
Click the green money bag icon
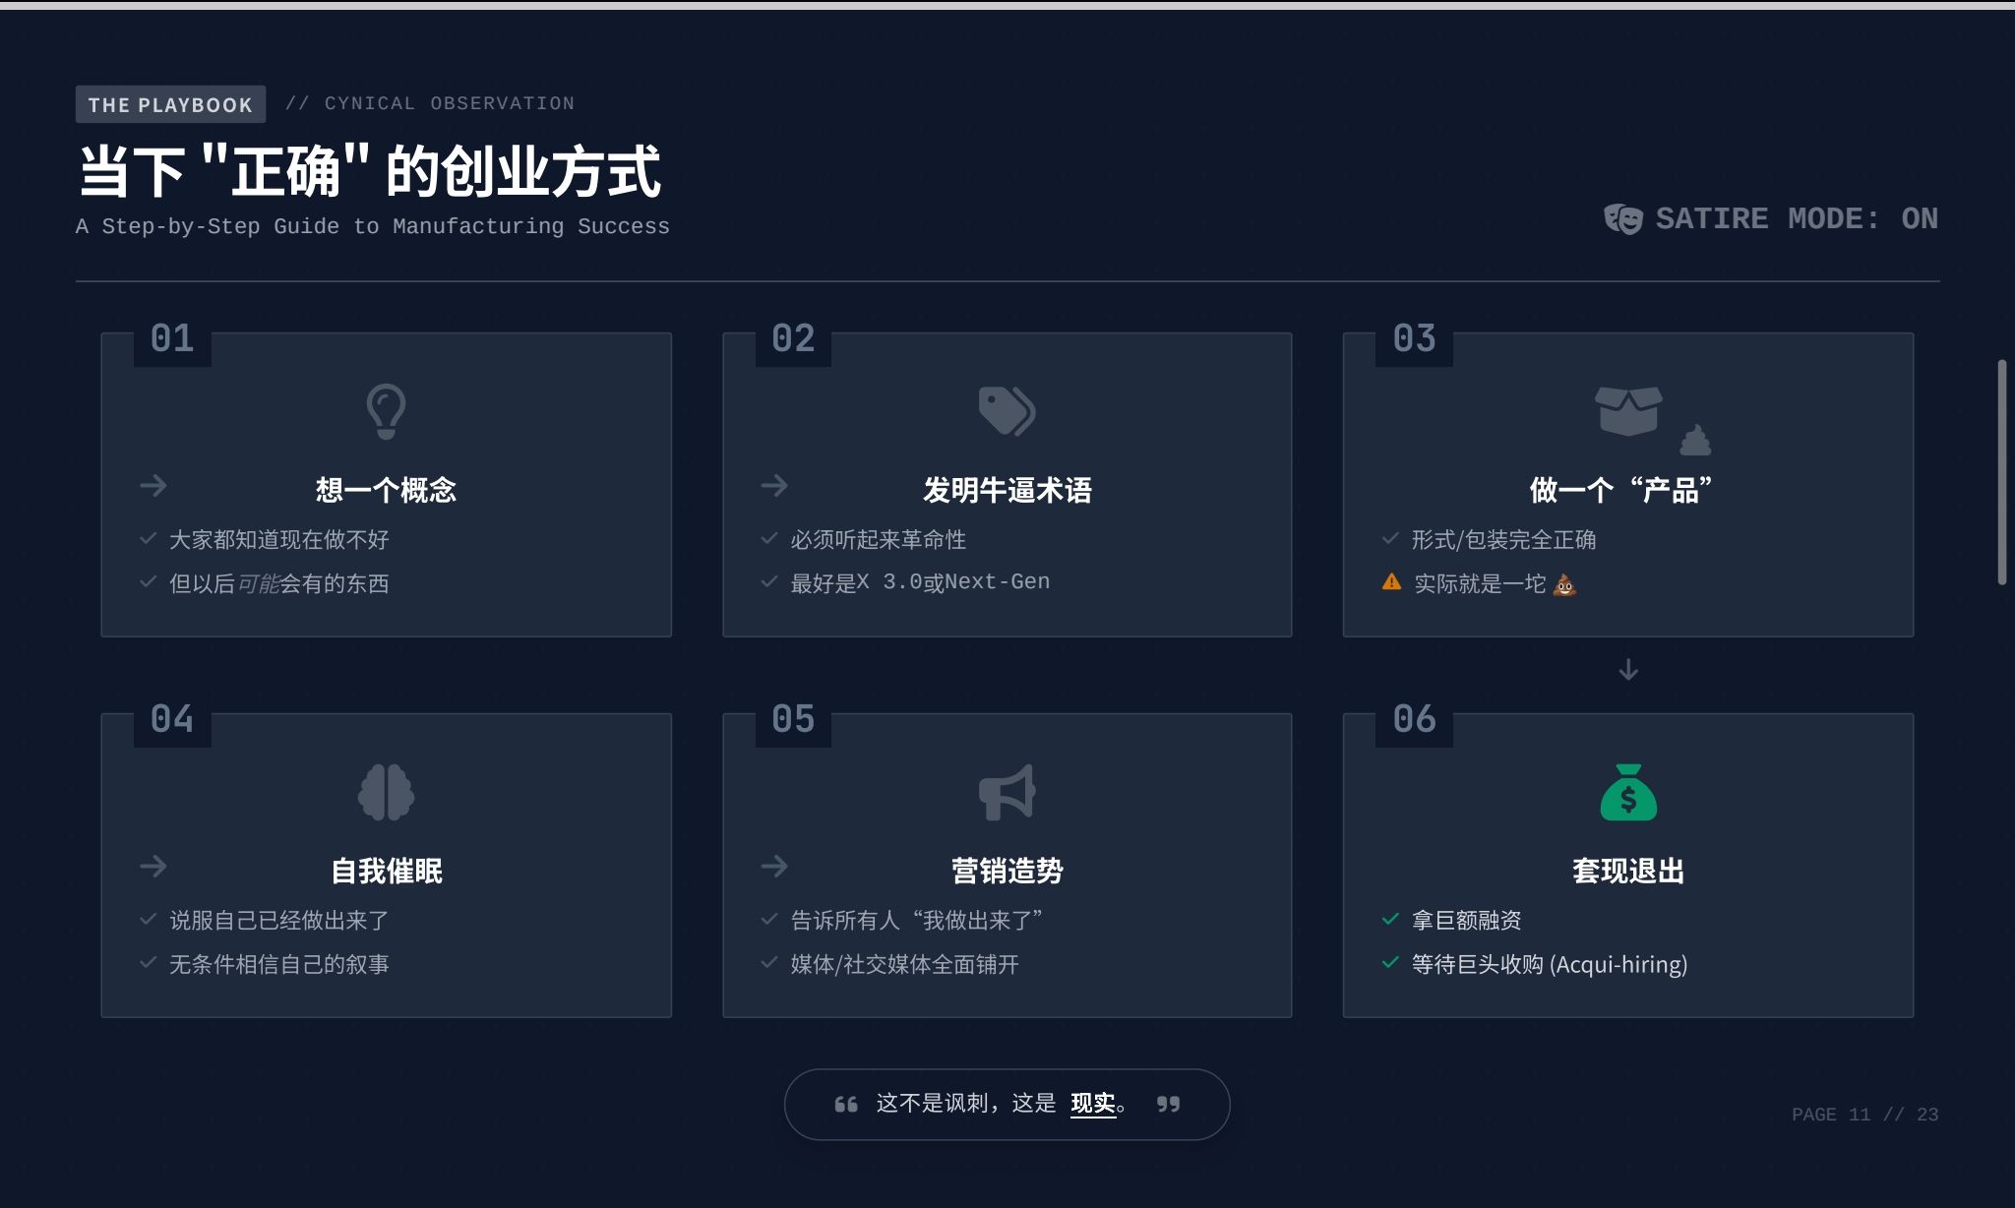click(x=1628, y=793)
